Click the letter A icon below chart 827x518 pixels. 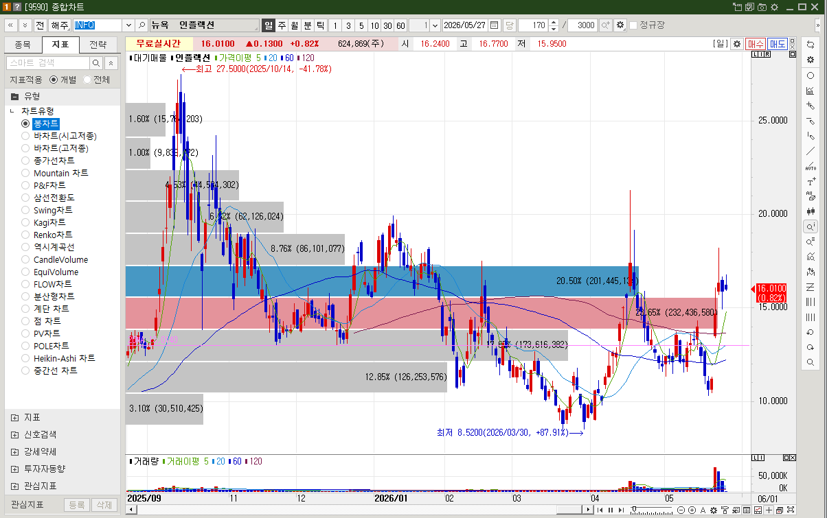[x=703, y=510]
